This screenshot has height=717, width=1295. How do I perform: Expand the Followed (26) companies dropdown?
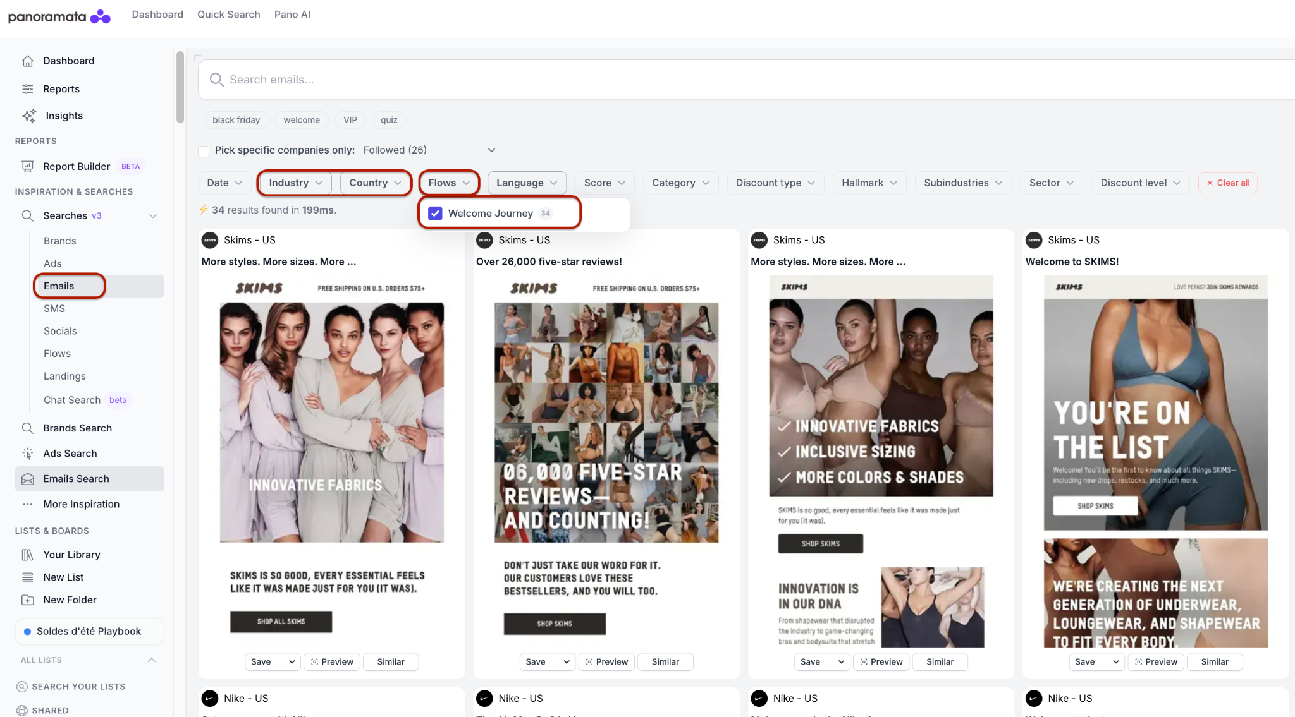(x=429, y=150)
